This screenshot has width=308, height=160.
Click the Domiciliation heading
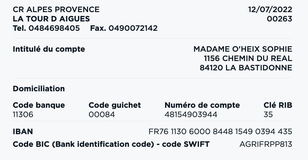39,89
